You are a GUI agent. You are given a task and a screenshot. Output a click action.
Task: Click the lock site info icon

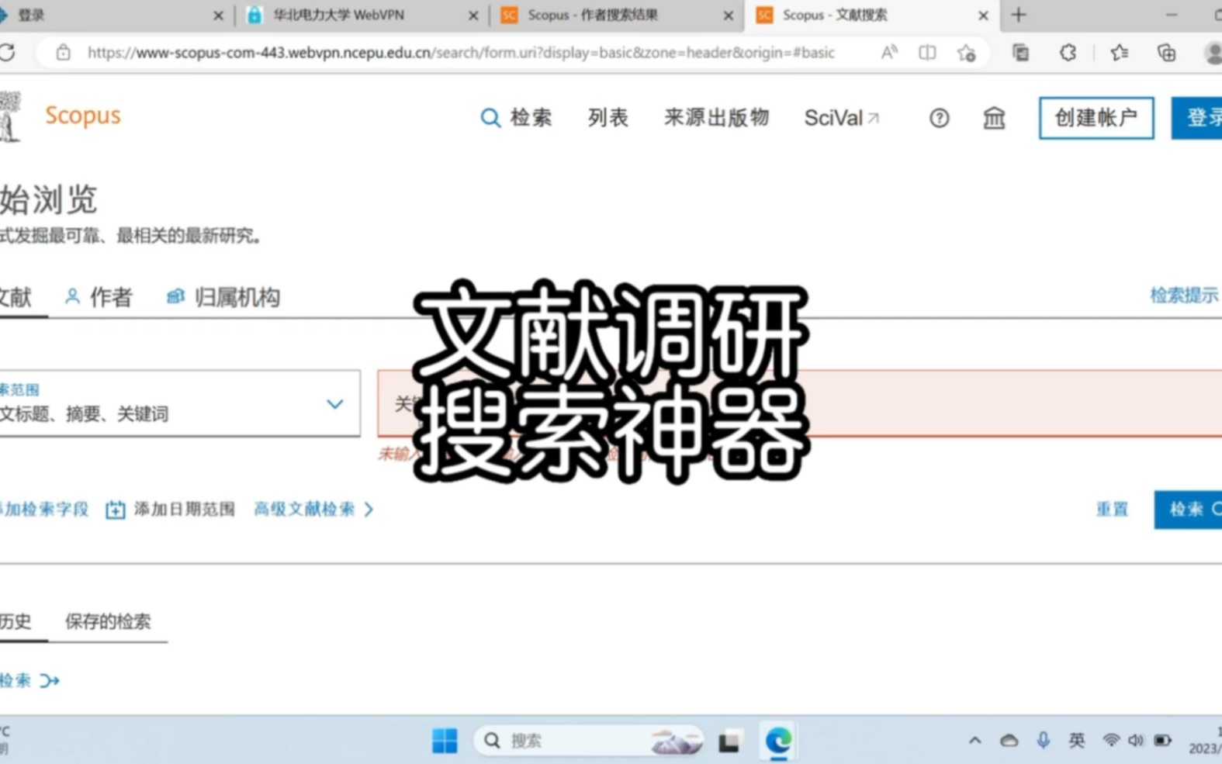point(63,53)
